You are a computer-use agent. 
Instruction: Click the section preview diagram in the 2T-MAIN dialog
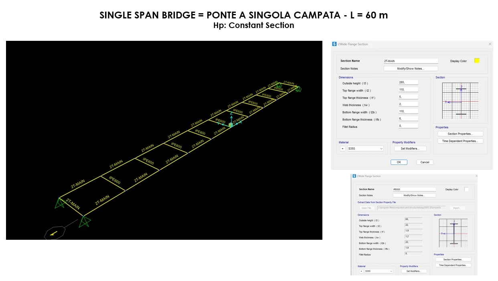pos(461,101)
